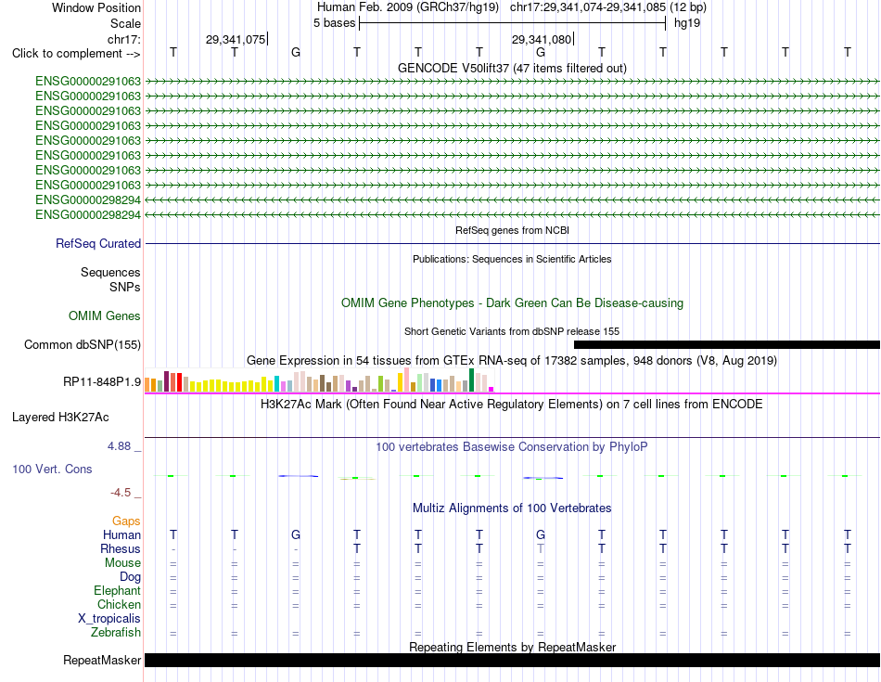881x682 pixels.
Task: Click the "5 bases" scale bar label
Action: (x=334, y=23)
